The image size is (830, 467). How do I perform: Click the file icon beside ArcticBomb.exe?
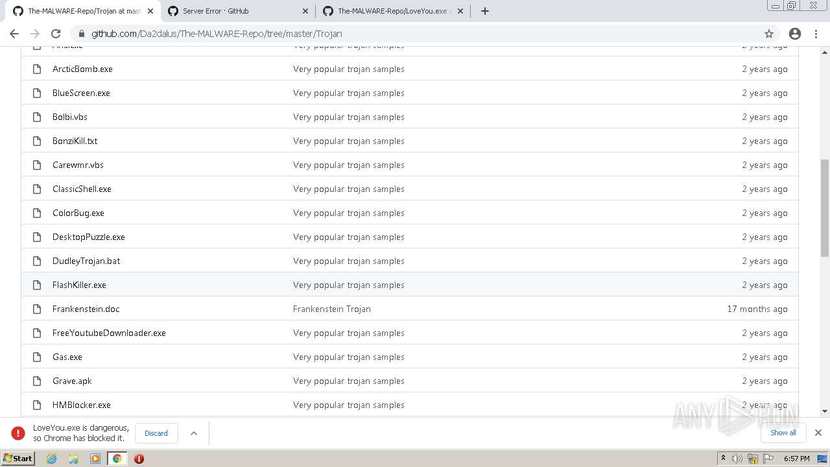(x=37, y=69)
